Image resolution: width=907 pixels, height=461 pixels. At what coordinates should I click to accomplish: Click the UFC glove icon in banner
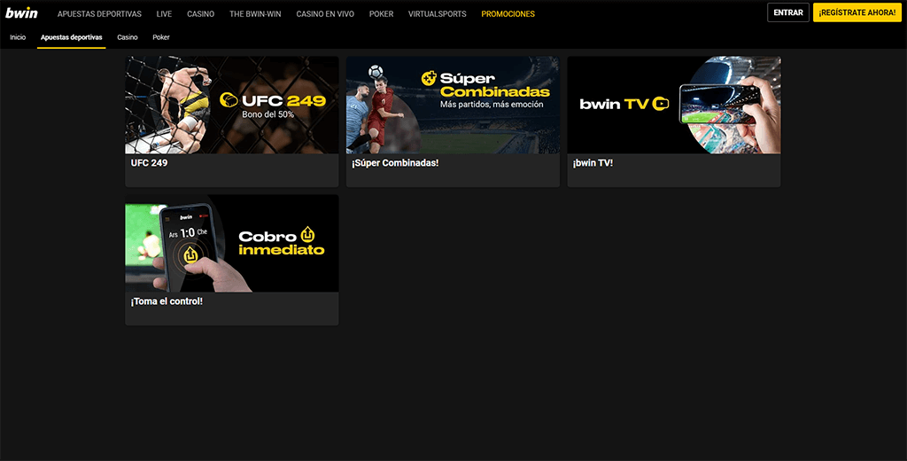tap(229, 100)
